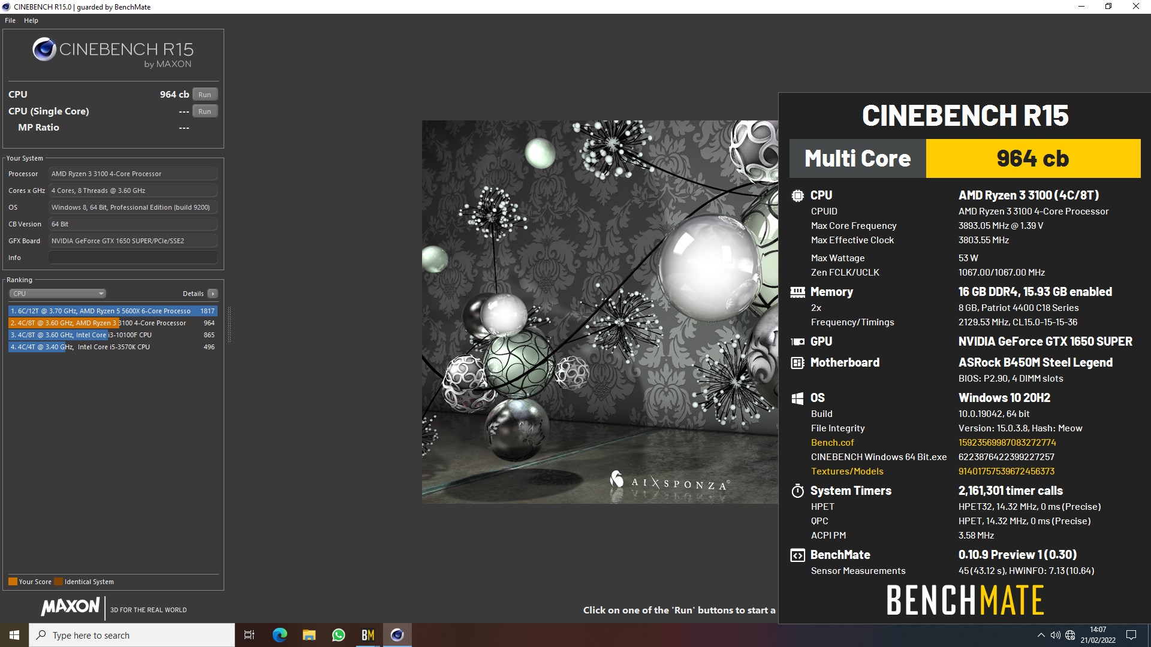Click the empty Info input field
The image size is (1151, 647).
point(132,258)
